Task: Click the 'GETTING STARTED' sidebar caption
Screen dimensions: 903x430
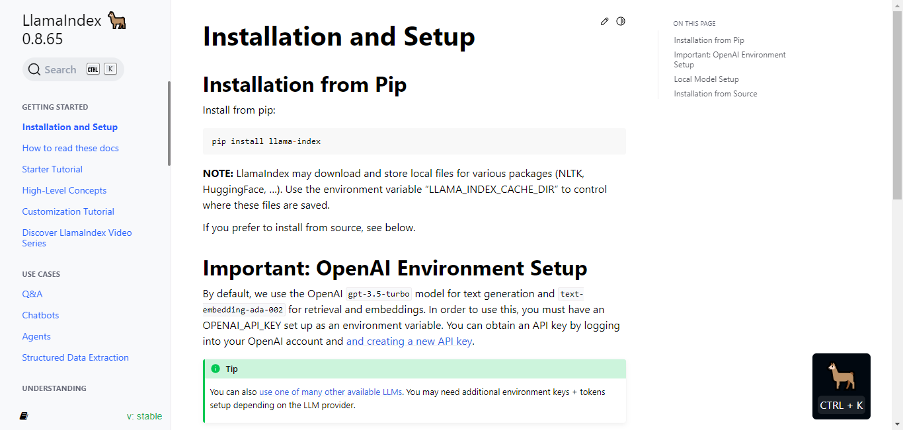Action: (55, 107)
